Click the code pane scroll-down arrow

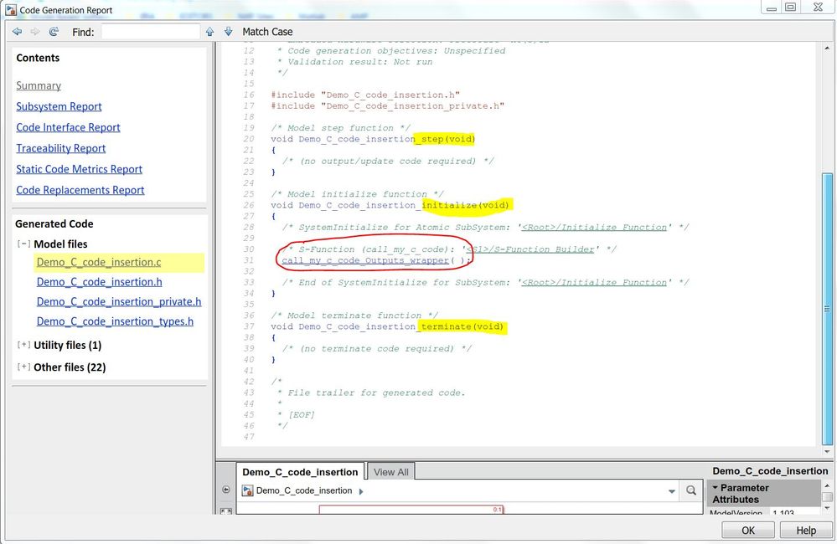point(827,451)
